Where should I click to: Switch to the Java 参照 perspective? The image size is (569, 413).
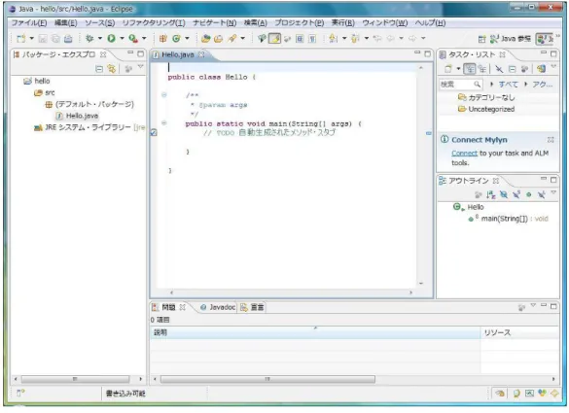[511, 39]
